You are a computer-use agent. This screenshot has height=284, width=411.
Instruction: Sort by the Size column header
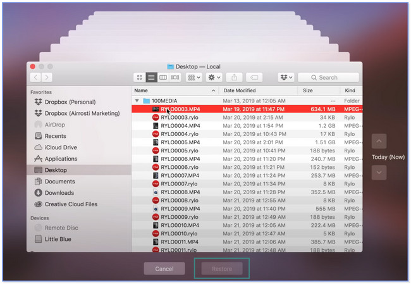(x=319, y=90)
